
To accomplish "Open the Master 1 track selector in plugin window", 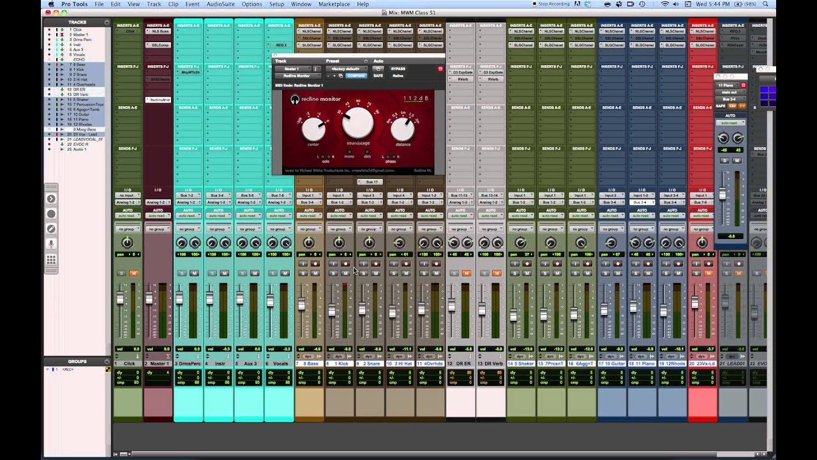I will click(x=293, y=68).
